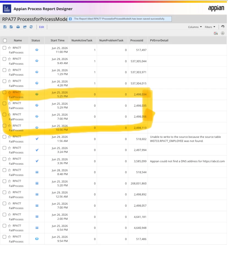Sort by the NumProblemTask column header
This screenshot has height=254, width=228.
click(111, 40)
